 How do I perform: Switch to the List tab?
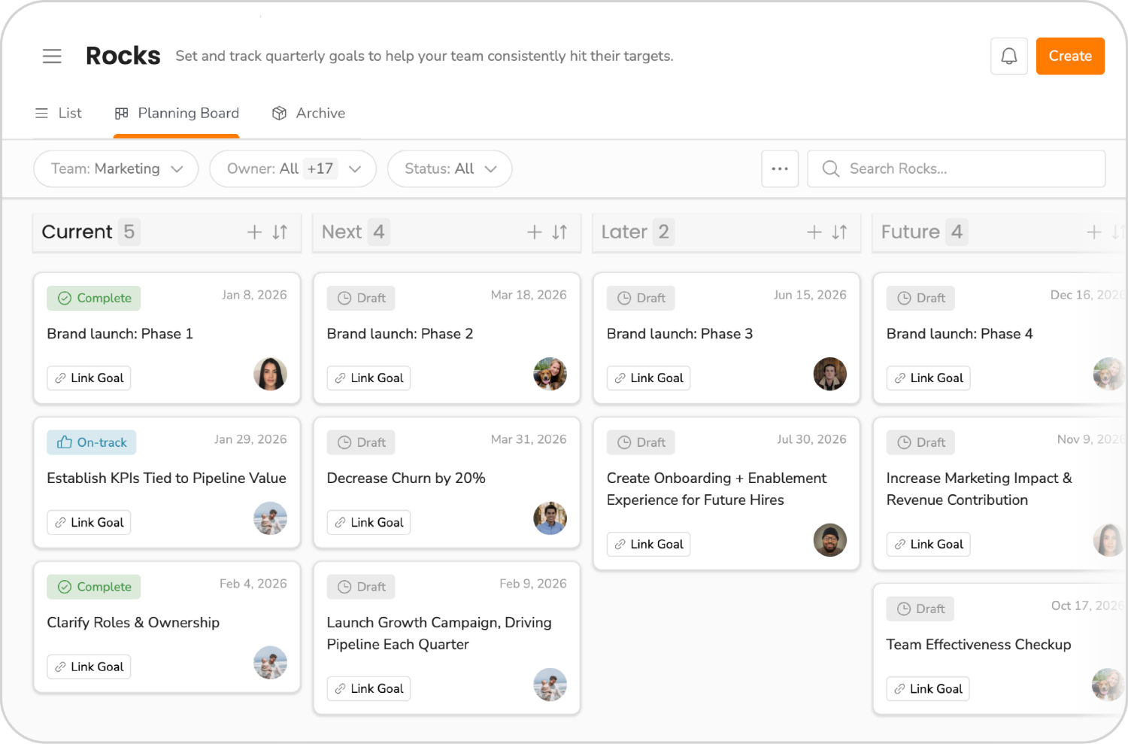pyautogui.click(x=59, y=113)
